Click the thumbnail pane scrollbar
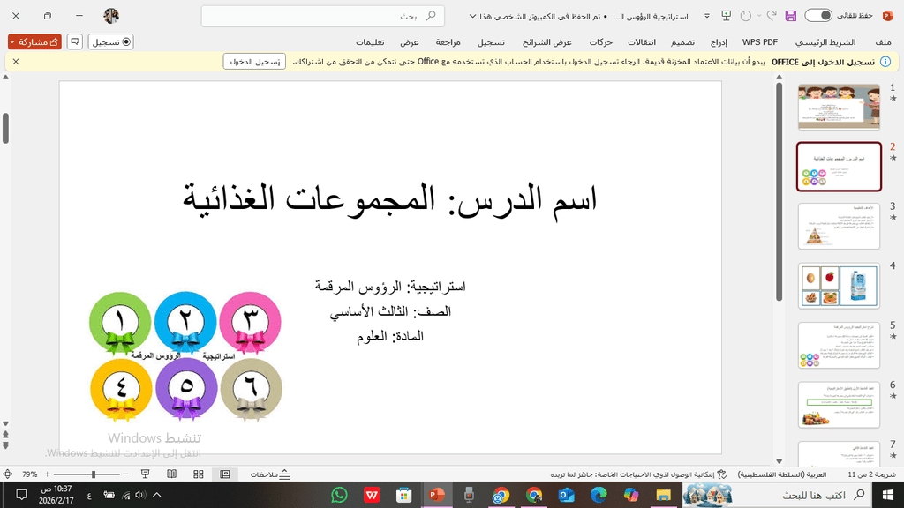 779,191
